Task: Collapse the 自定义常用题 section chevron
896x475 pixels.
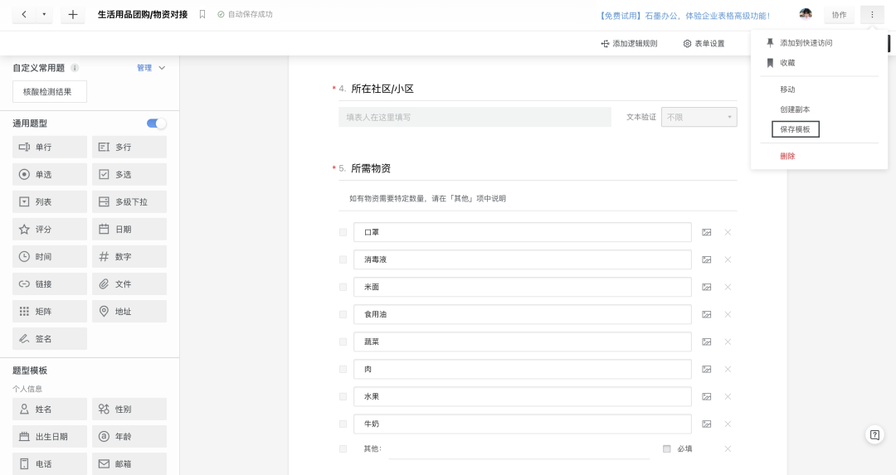Action: tap(162, 68)
